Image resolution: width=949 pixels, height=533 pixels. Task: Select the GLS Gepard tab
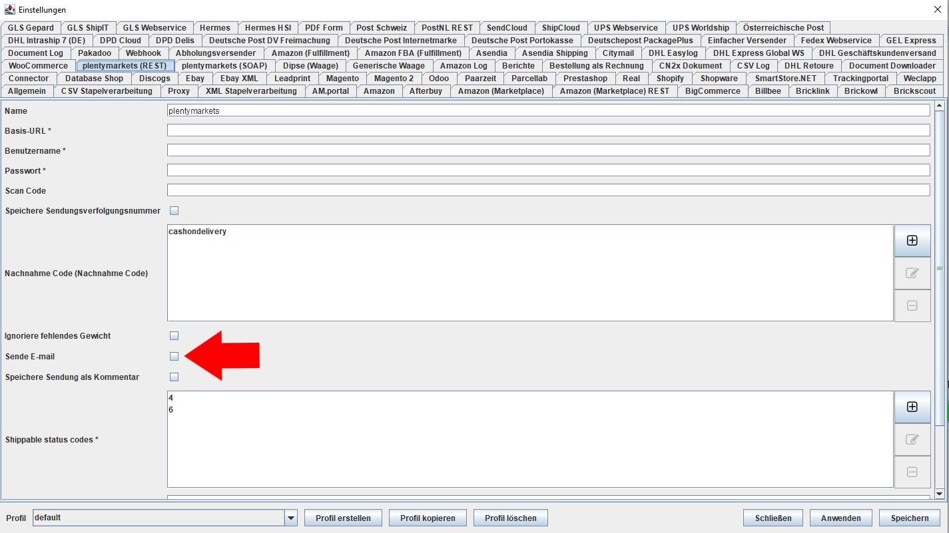point(31,28)
